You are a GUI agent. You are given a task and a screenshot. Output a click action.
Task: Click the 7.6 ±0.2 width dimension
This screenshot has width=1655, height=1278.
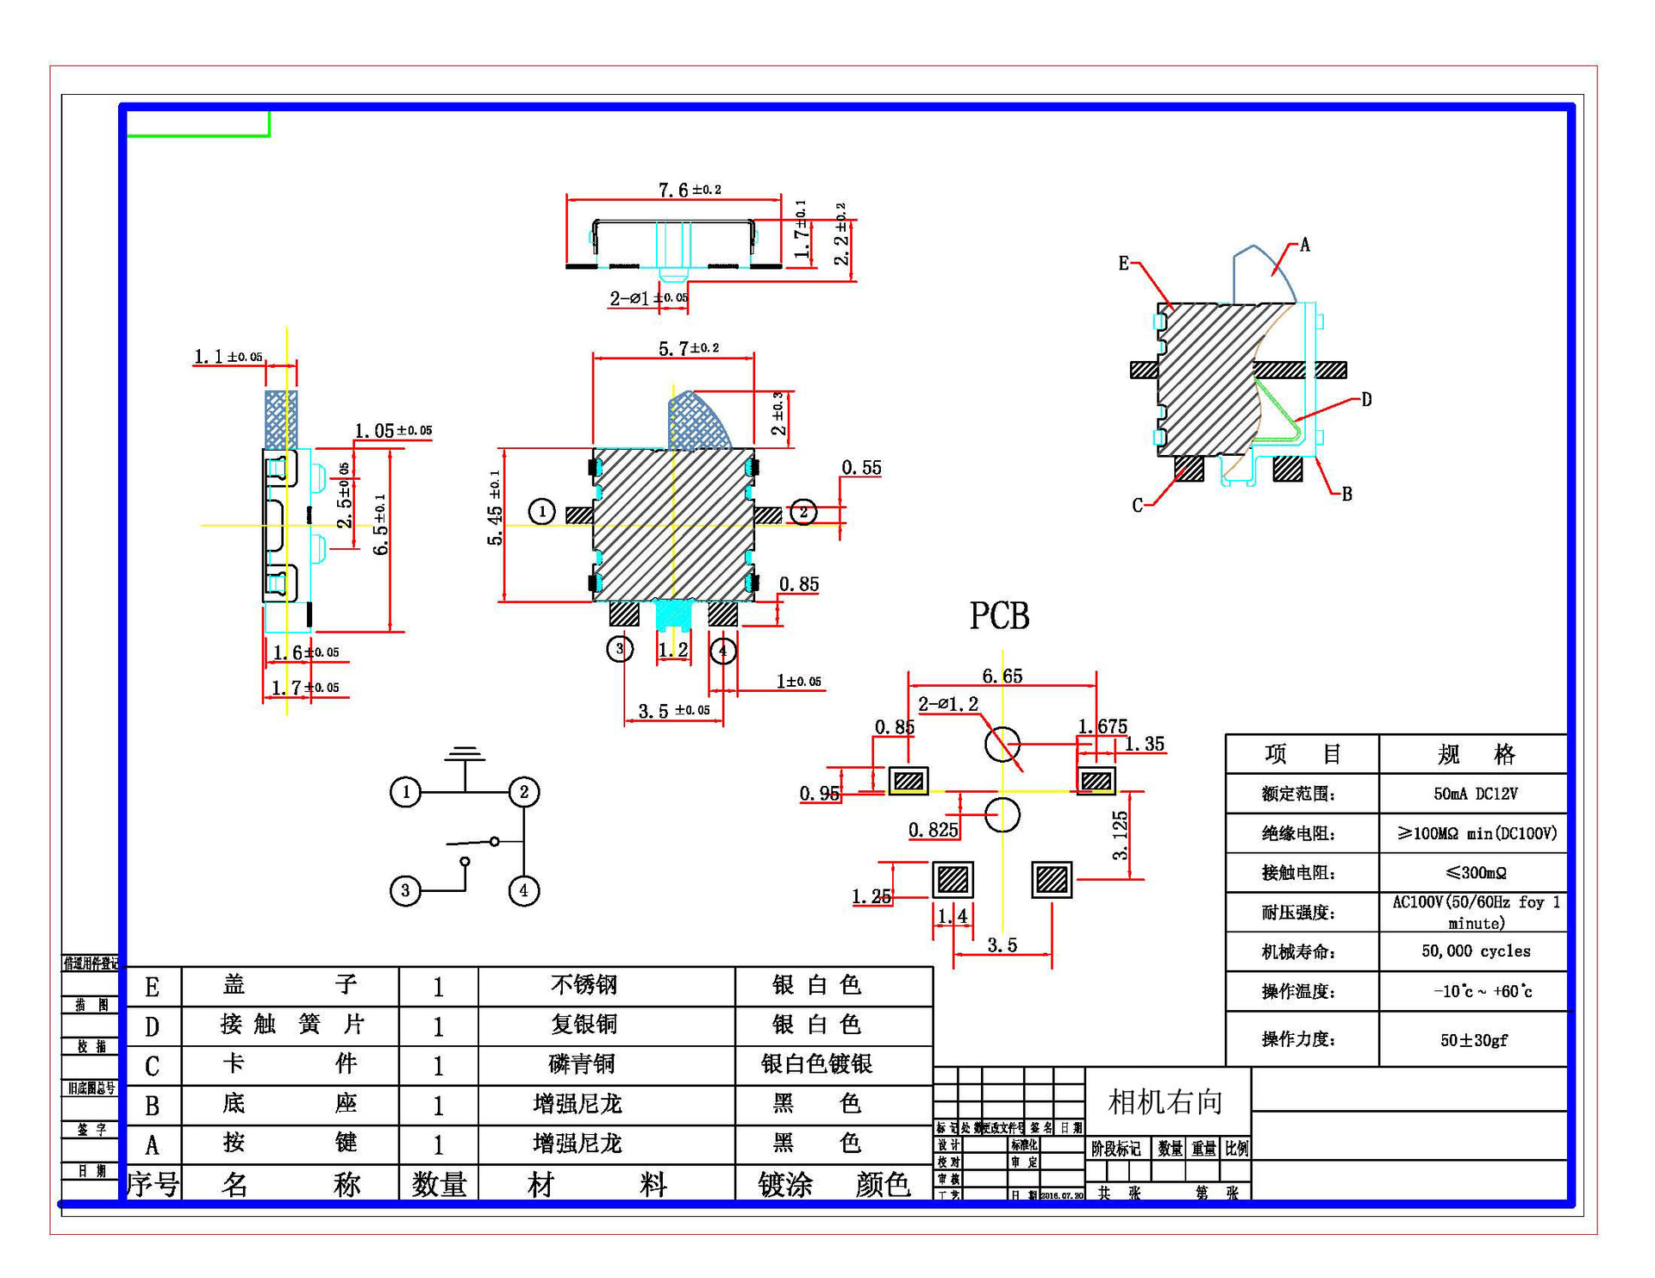click(x=689, y=190)
